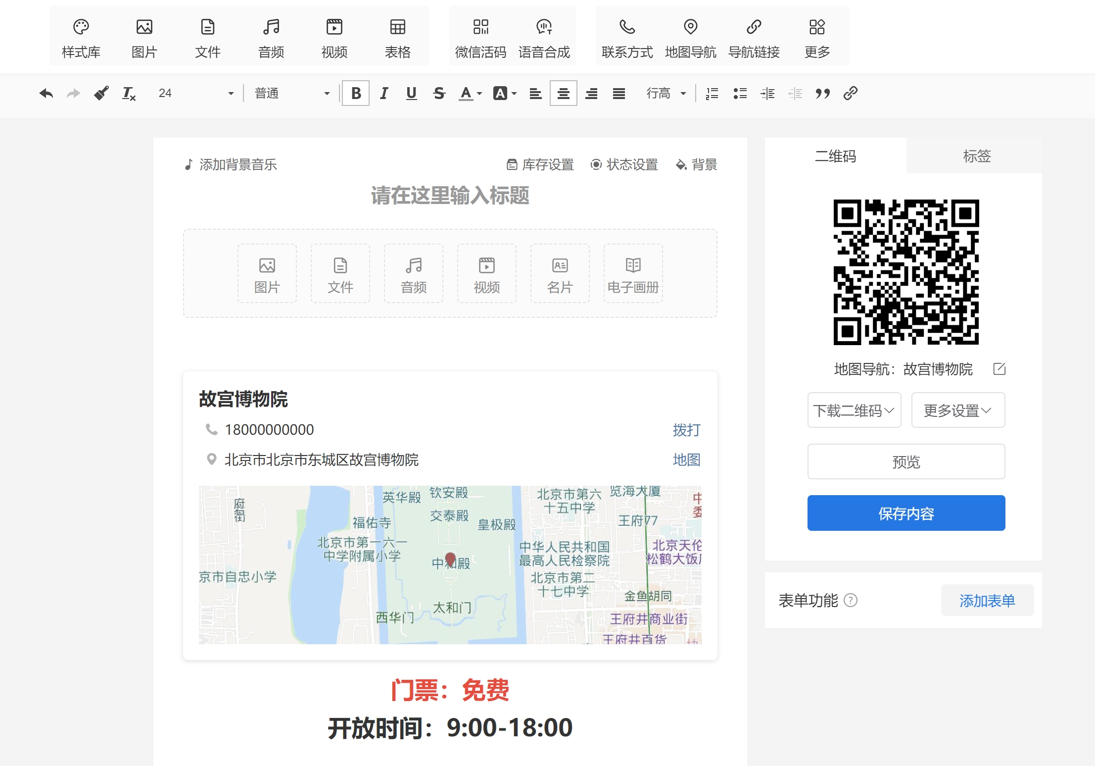
Task: Click the 预览 preview button
Action: 906,461
